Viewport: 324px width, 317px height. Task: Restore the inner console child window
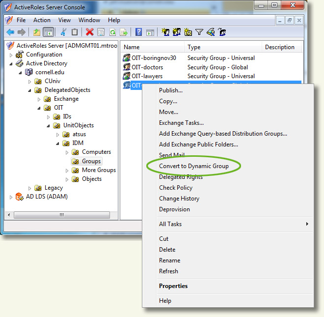(290, 21)
